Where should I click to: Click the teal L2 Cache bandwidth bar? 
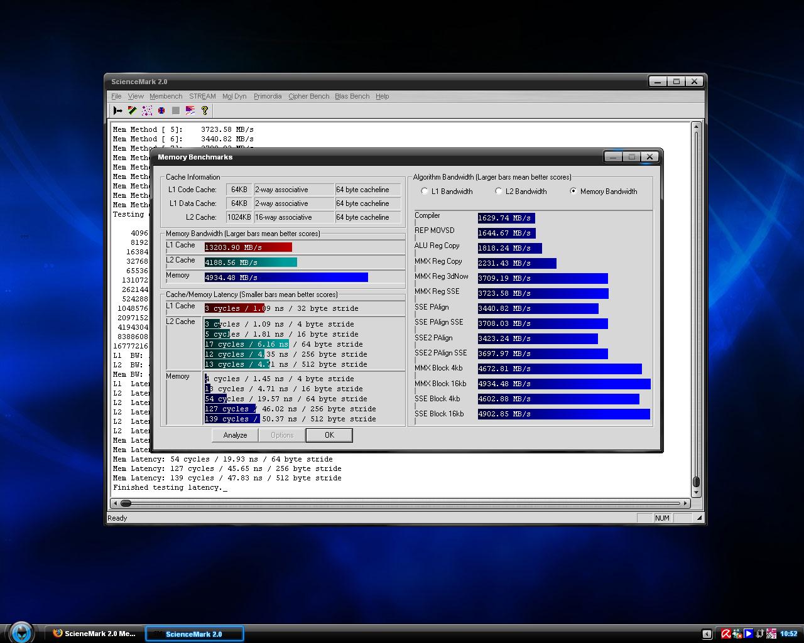point(251,262)
